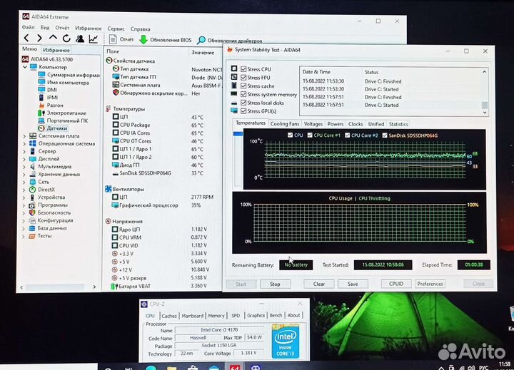Toggle the Stress local disks checkbox
The width and height of the screenshot is (514, 370).
pyautogui.click(x=243, y=103)
